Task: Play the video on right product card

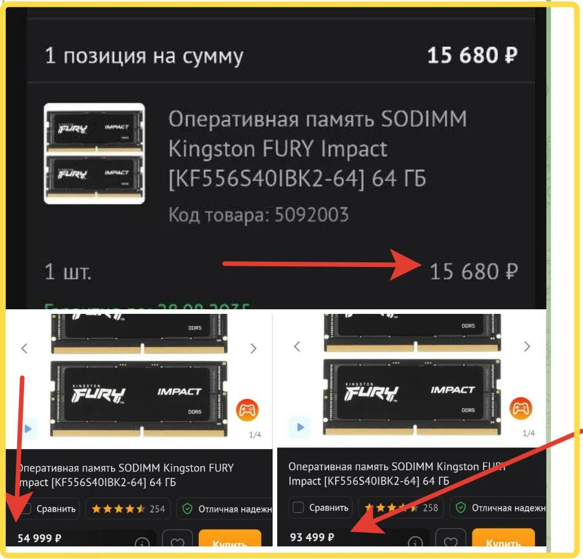Action: (300, 427)
